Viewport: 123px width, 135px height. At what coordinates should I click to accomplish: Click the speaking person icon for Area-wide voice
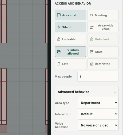(92, 27)
